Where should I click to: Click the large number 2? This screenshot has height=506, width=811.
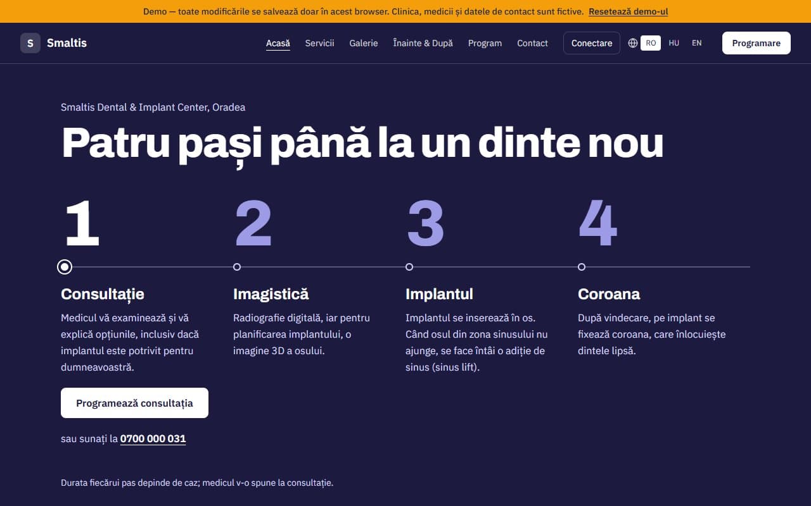click(x=253, y=223)
